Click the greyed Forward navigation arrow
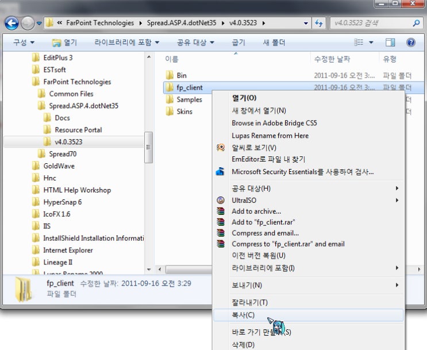 [x=28, y=23]
